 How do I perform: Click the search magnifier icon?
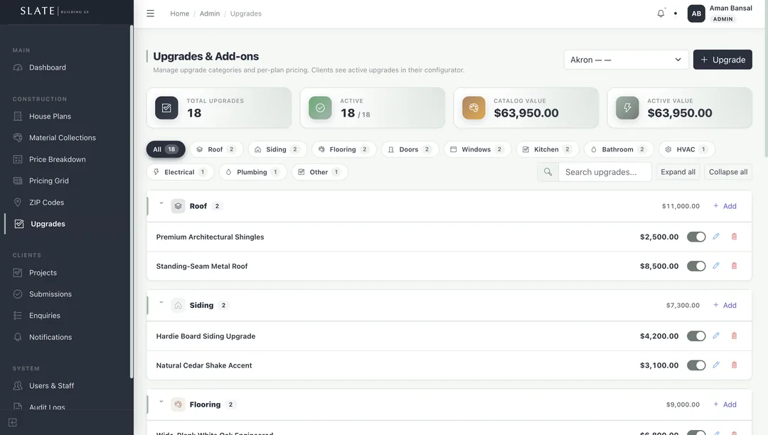pyautogui.click(x=548, y=172)
